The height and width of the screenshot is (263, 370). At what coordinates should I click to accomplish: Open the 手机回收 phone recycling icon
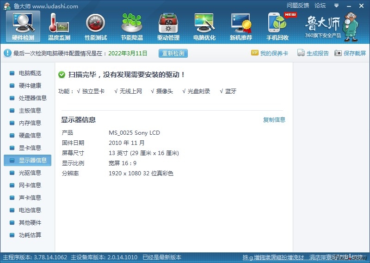(277, 26)
